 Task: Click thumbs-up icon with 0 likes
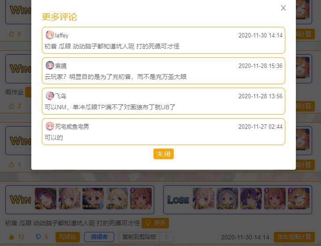point(11,34)
